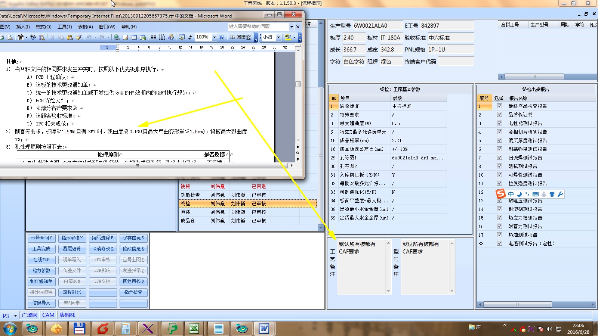Click the Sogou S logo in the IME bar
The height and width of the screenshot is (336, 598).
click(500, 194)
